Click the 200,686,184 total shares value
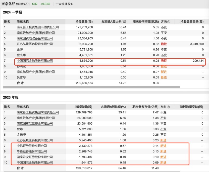The width and height of the screenshot is (209, 172). (x=84, y=83)
